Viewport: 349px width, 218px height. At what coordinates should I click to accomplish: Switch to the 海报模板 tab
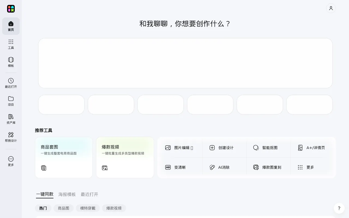(x=67, y=194)
